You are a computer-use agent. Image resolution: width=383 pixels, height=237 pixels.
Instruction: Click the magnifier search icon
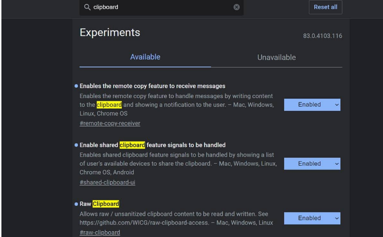tap(87, 7)
